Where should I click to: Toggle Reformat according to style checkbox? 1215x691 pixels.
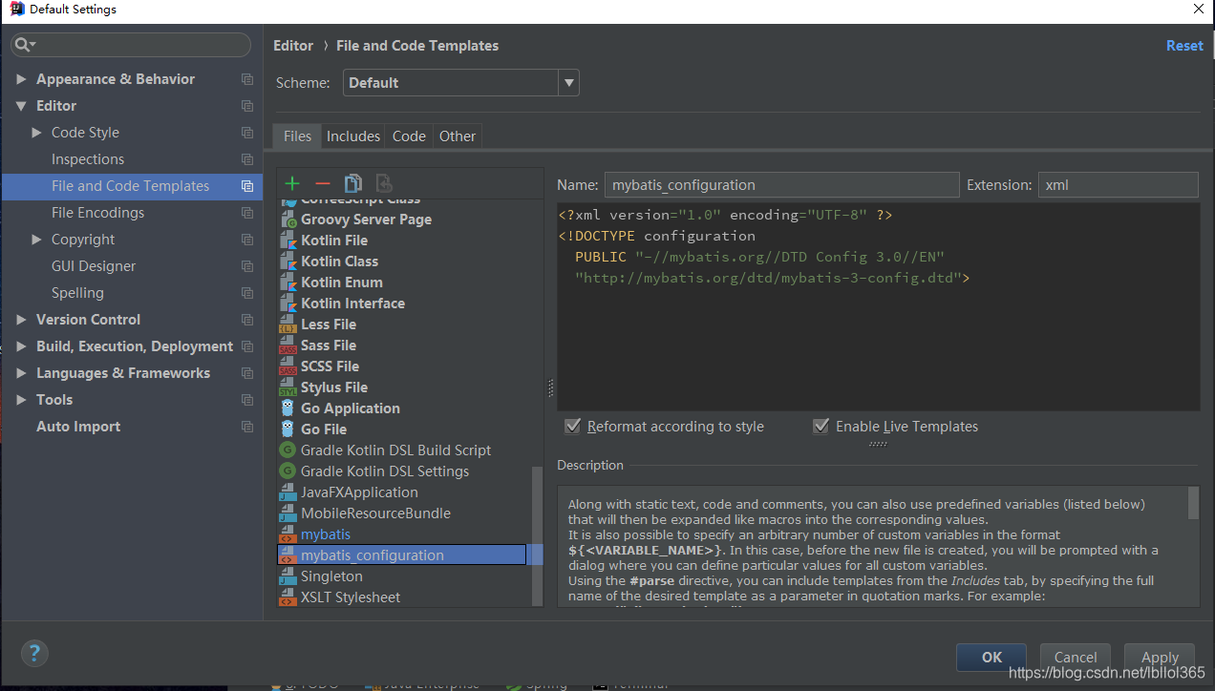point(573,426)
